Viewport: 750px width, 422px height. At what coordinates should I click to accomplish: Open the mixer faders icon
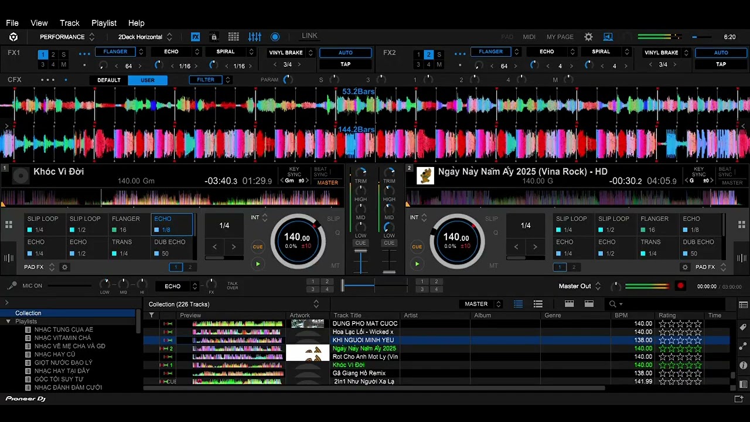(255, 37)
